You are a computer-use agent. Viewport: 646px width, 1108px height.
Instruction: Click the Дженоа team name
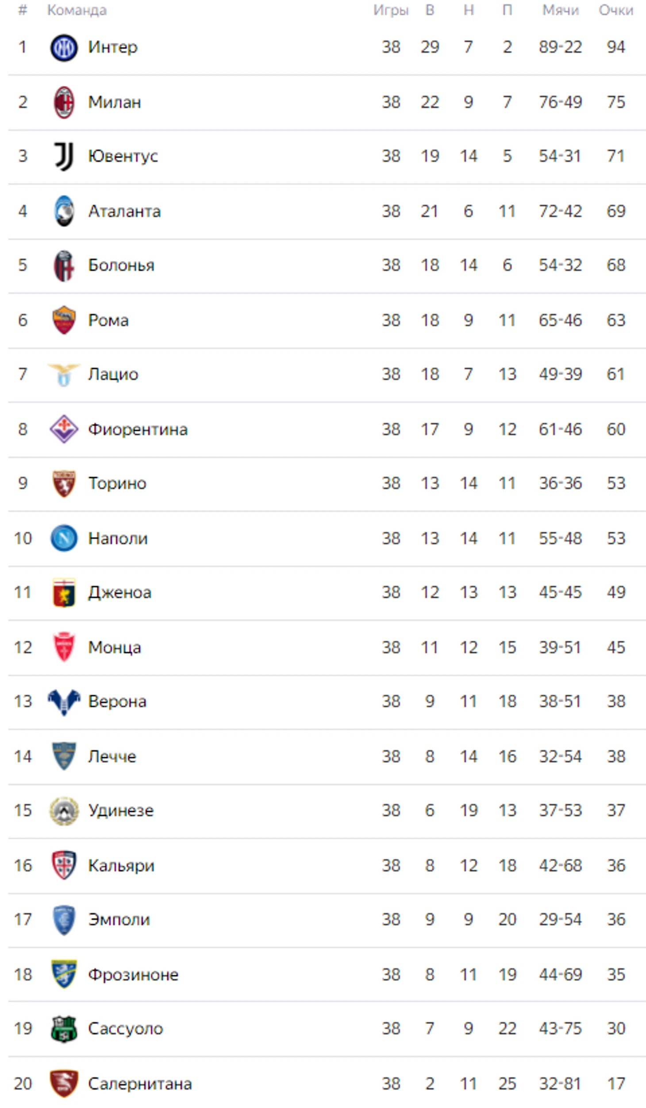click(120, 592)
